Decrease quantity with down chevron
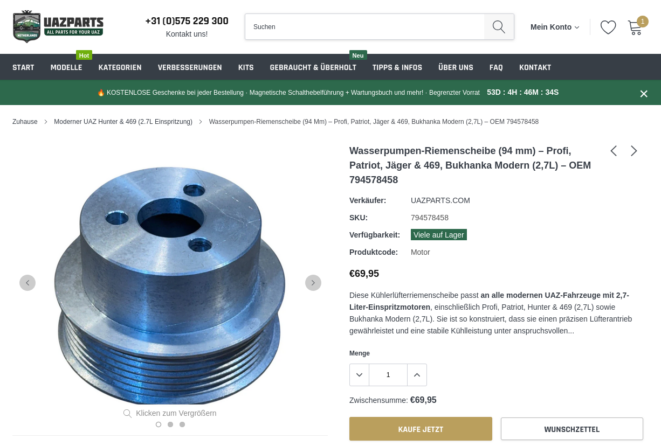 360,375
